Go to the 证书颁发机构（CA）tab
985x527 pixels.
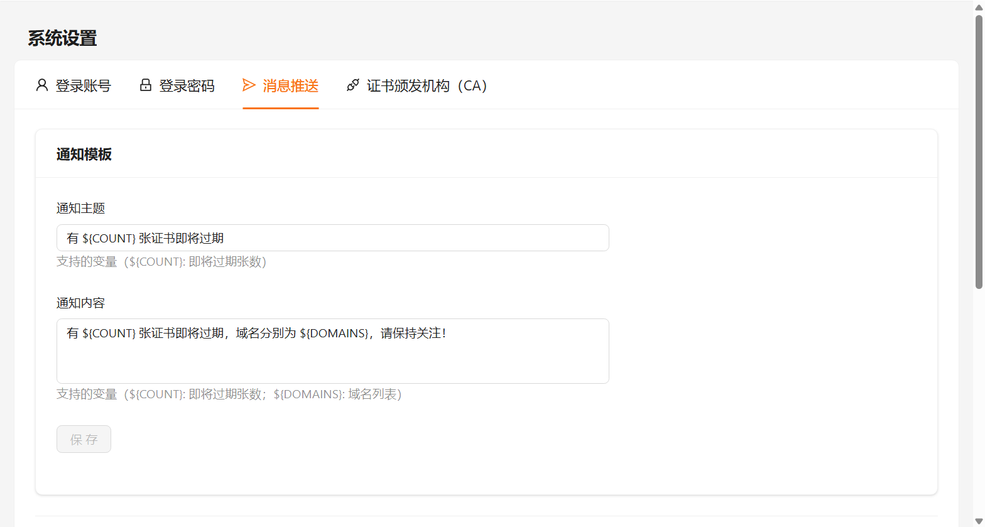point(427,86)
